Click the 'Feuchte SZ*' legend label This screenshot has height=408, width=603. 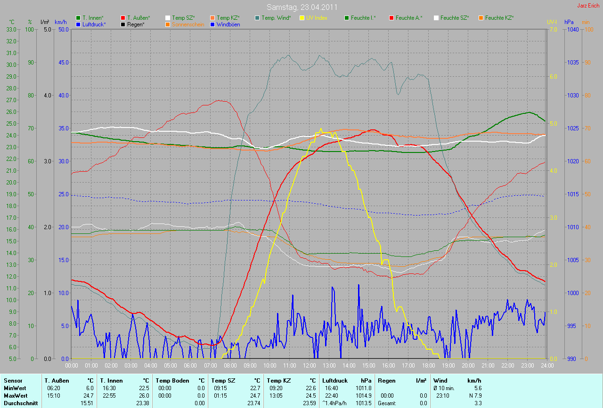(455, 18)
